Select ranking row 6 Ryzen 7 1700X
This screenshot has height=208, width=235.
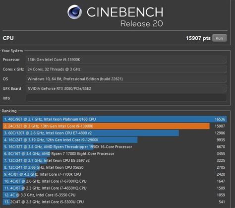pos(115,153)
